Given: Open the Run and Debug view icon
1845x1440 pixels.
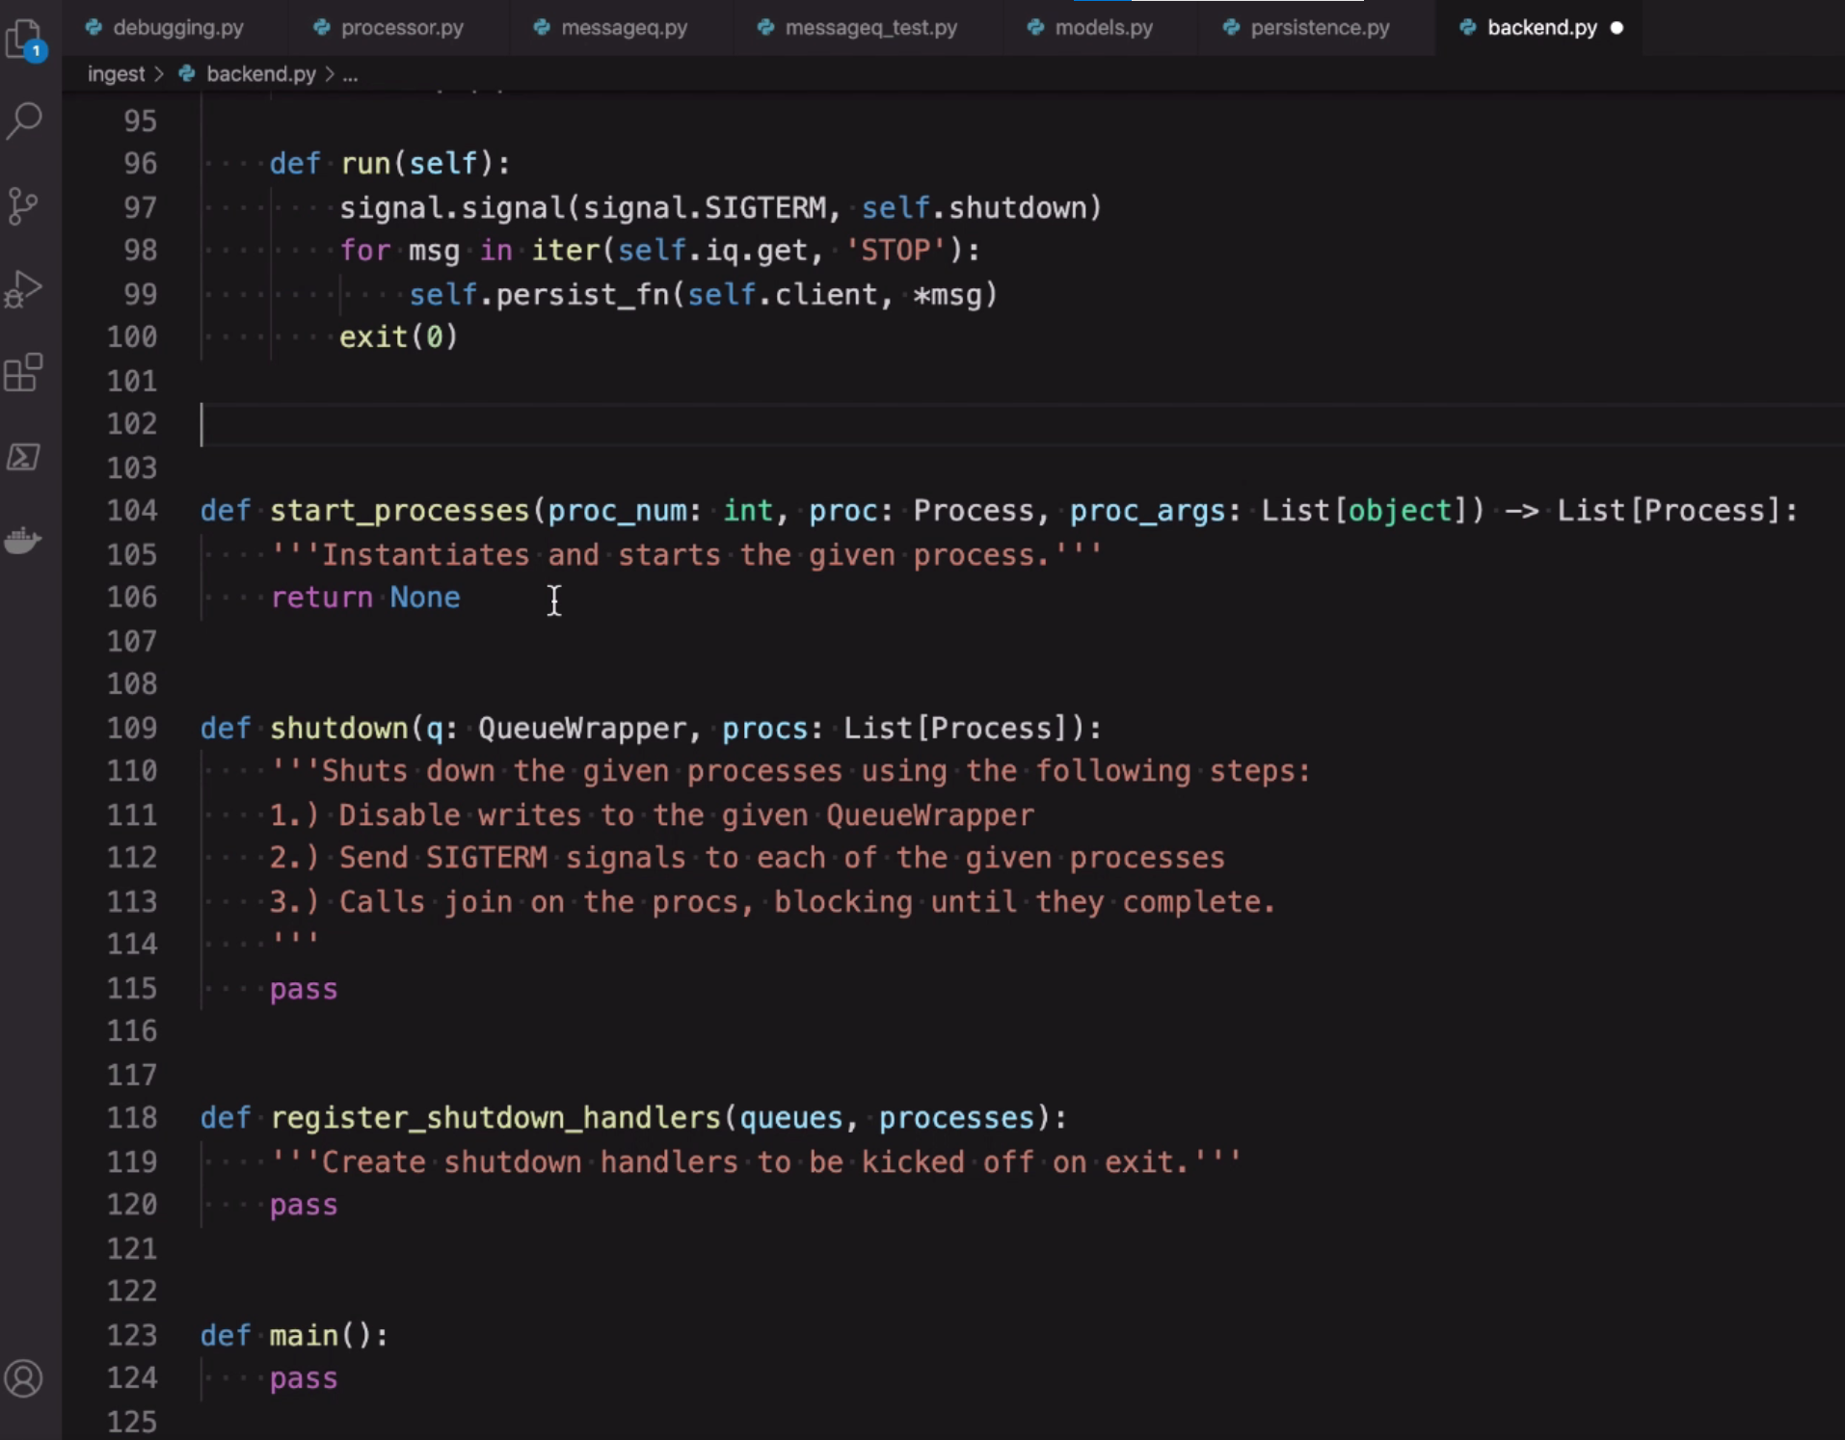Looking at the screenshot, I should pyautogui.click(x=23, y=289).
